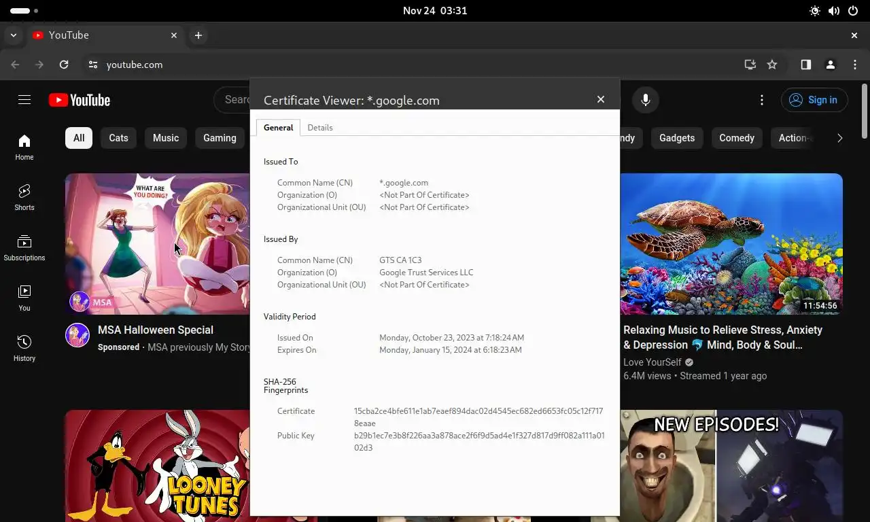The image size is (870, 522).
Task: Show more filter chips with the right arrow
Action: (x=839, y=138)
